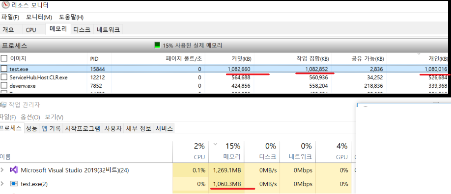Click the 1,269.1MB memory value for Visual Studio

click(x=227, y=170)
